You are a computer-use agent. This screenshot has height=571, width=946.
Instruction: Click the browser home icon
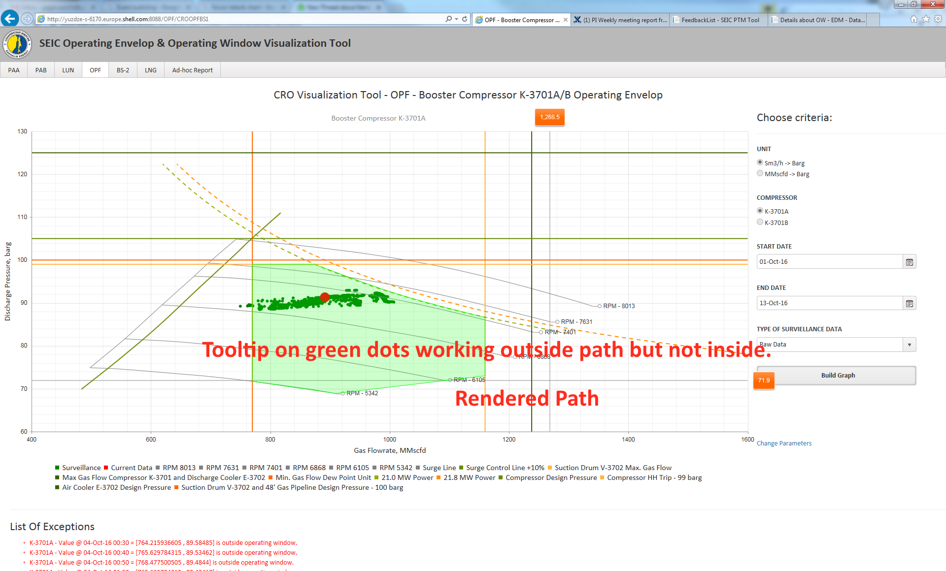(913, 19)
